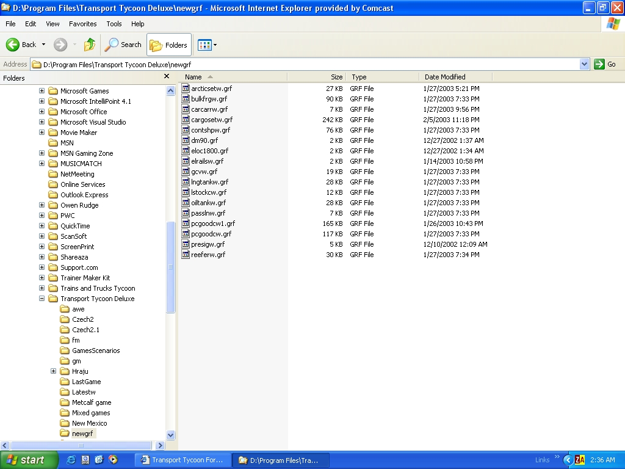Viewport: 625px width, 469px height.
Task: Select the GamesScenarios folder in tree
Action: pyautogui.click(x=96, y=351)
